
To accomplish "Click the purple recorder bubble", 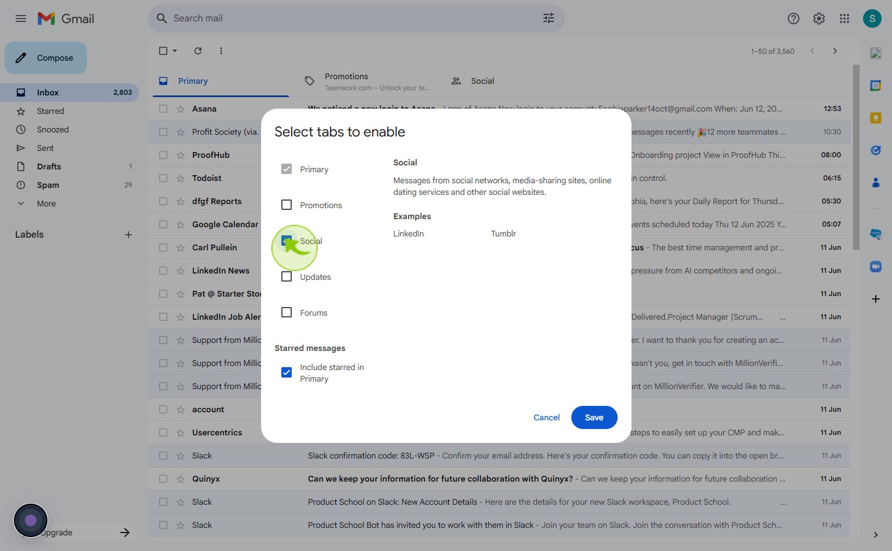I will [x=31, y=520].
